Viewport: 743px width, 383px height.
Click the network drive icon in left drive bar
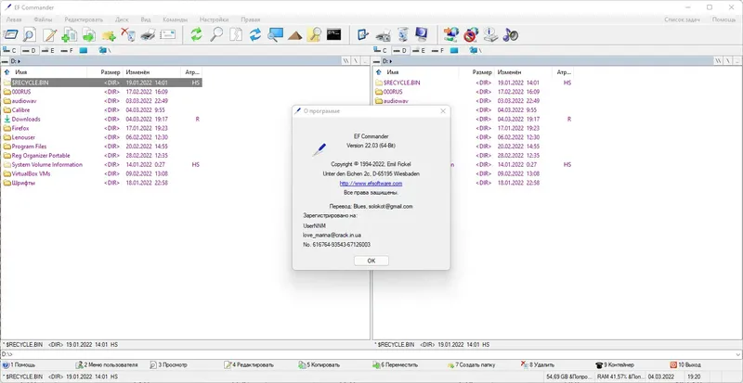click(104, 50)
